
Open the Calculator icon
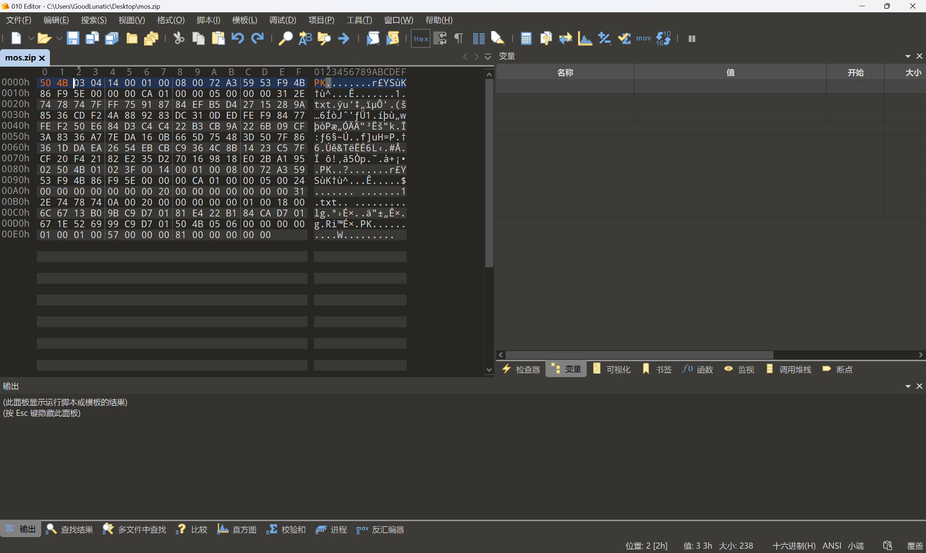click(x=526, y=38)
